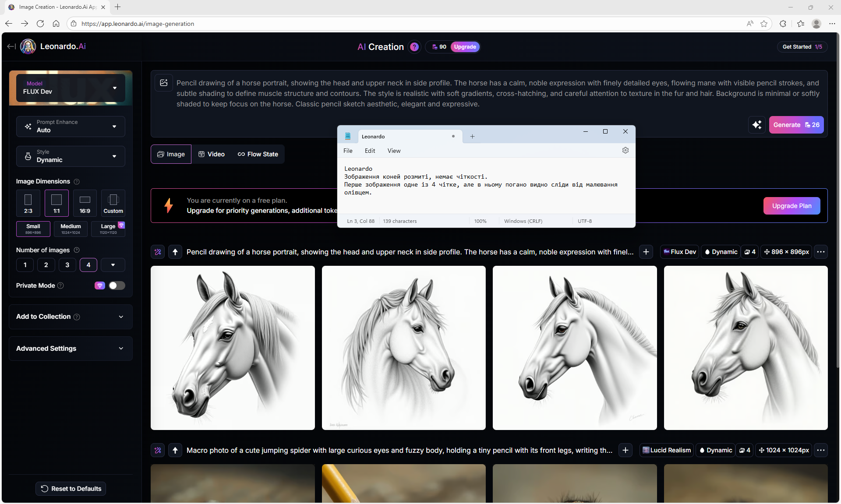Select the 16:9 aspect ratio option

[x=85, y=203]
